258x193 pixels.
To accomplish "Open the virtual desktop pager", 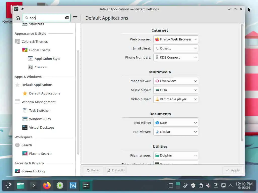I will [178, 185].
